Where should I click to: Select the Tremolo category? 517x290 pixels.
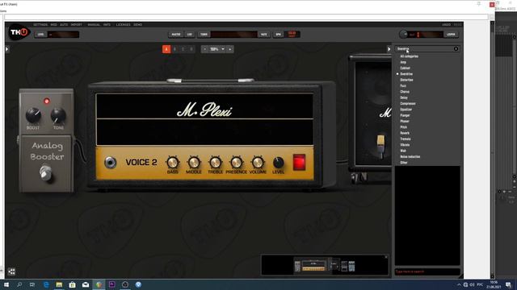(406, 139)
